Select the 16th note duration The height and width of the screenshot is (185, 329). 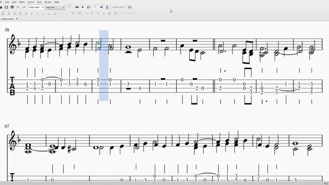[20, 13]
